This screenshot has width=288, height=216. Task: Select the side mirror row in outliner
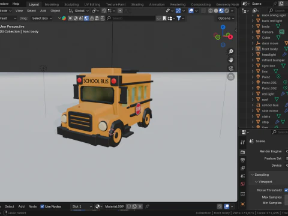click(x=270, y=111)
